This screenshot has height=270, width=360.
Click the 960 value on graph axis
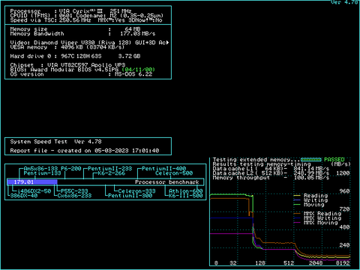[x=344, y=191]
